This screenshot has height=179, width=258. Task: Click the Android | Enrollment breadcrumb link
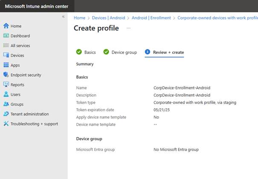[x=151, y=18]
